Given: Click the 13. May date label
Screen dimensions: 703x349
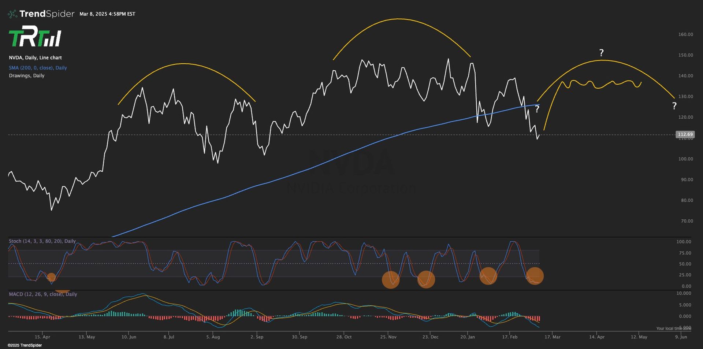Looking at the screenshot, I should [87, 337].
